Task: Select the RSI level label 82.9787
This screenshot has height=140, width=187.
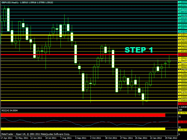Action: coord(183,113)
